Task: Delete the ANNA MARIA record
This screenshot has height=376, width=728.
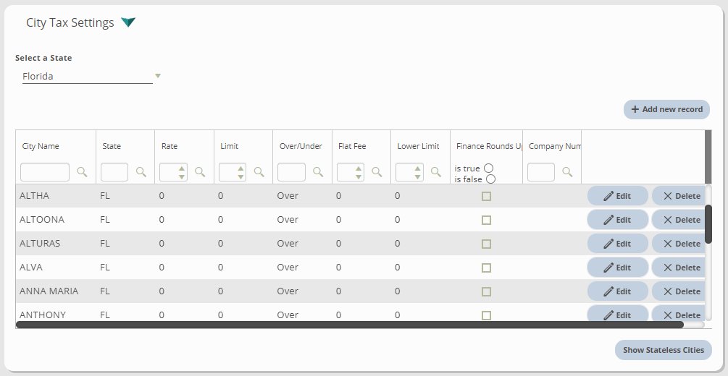Action: click(678, 291)
